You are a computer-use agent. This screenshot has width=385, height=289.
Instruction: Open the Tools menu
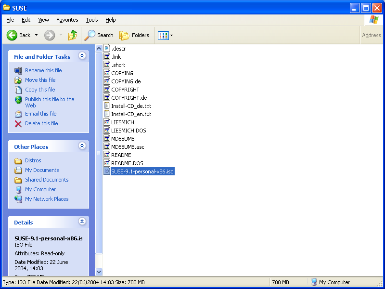91,20
